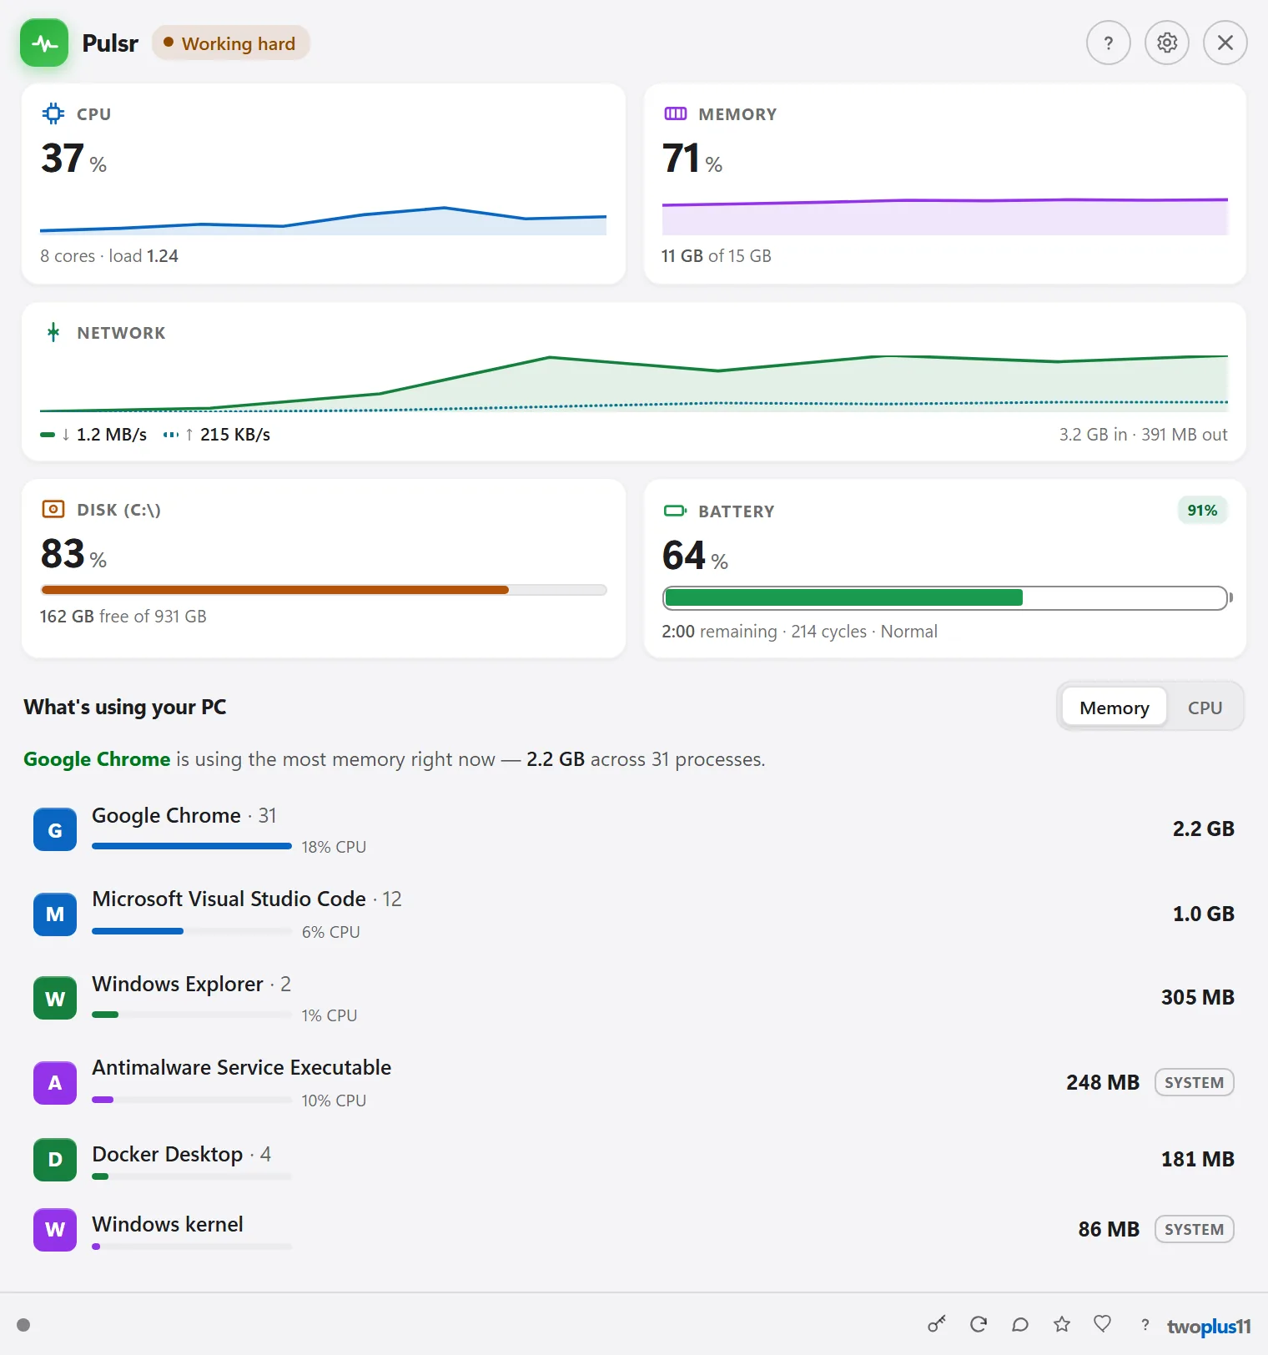Click the purple memory module icon
Viewport: 1268px width, 1355px height.
675,113
